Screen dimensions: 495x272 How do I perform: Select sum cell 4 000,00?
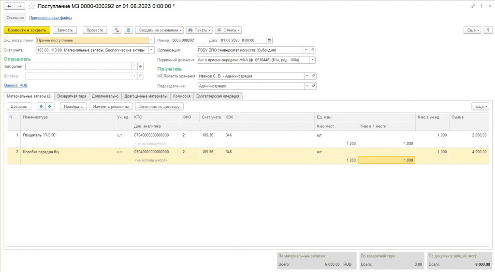click(469, 152)
